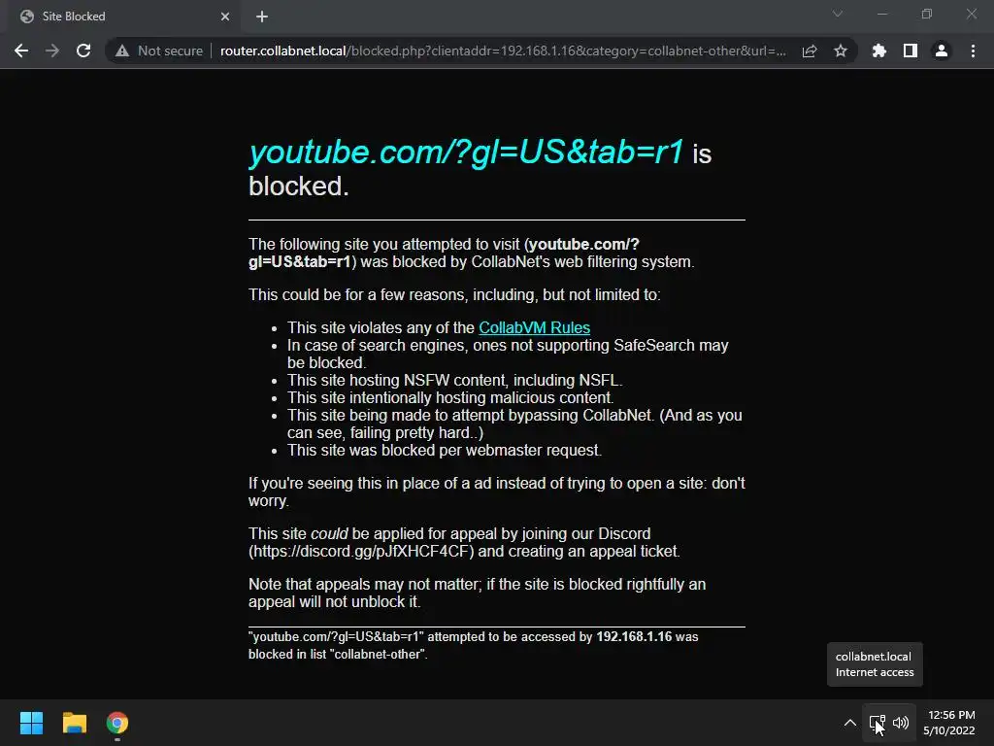994x746 pixels.
Task: Click the network tray icon
Action: click(877, 723)
